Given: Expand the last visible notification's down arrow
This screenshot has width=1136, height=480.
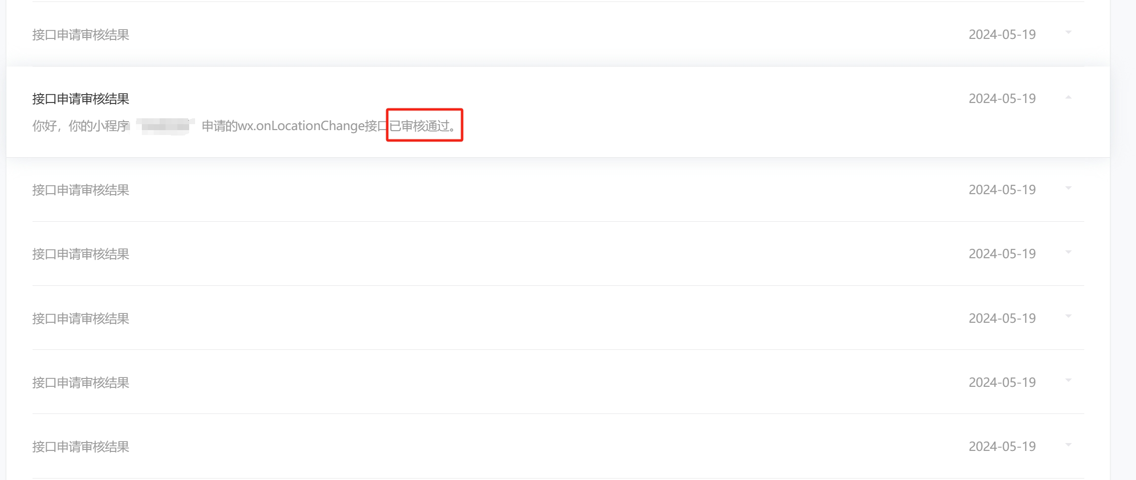Looking at the screenshot, I should (1068, 445).
